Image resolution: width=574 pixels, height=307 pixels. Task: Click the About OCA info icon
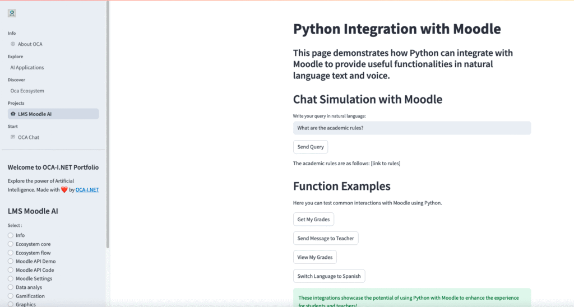(13, 44)
